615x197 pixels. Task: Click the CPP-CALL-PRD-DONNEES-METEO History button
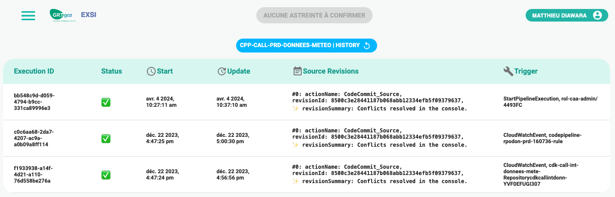point(300,45)
